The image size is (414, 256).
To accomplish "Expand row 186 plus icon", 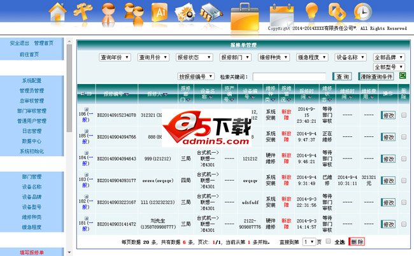I will (87, 110).
